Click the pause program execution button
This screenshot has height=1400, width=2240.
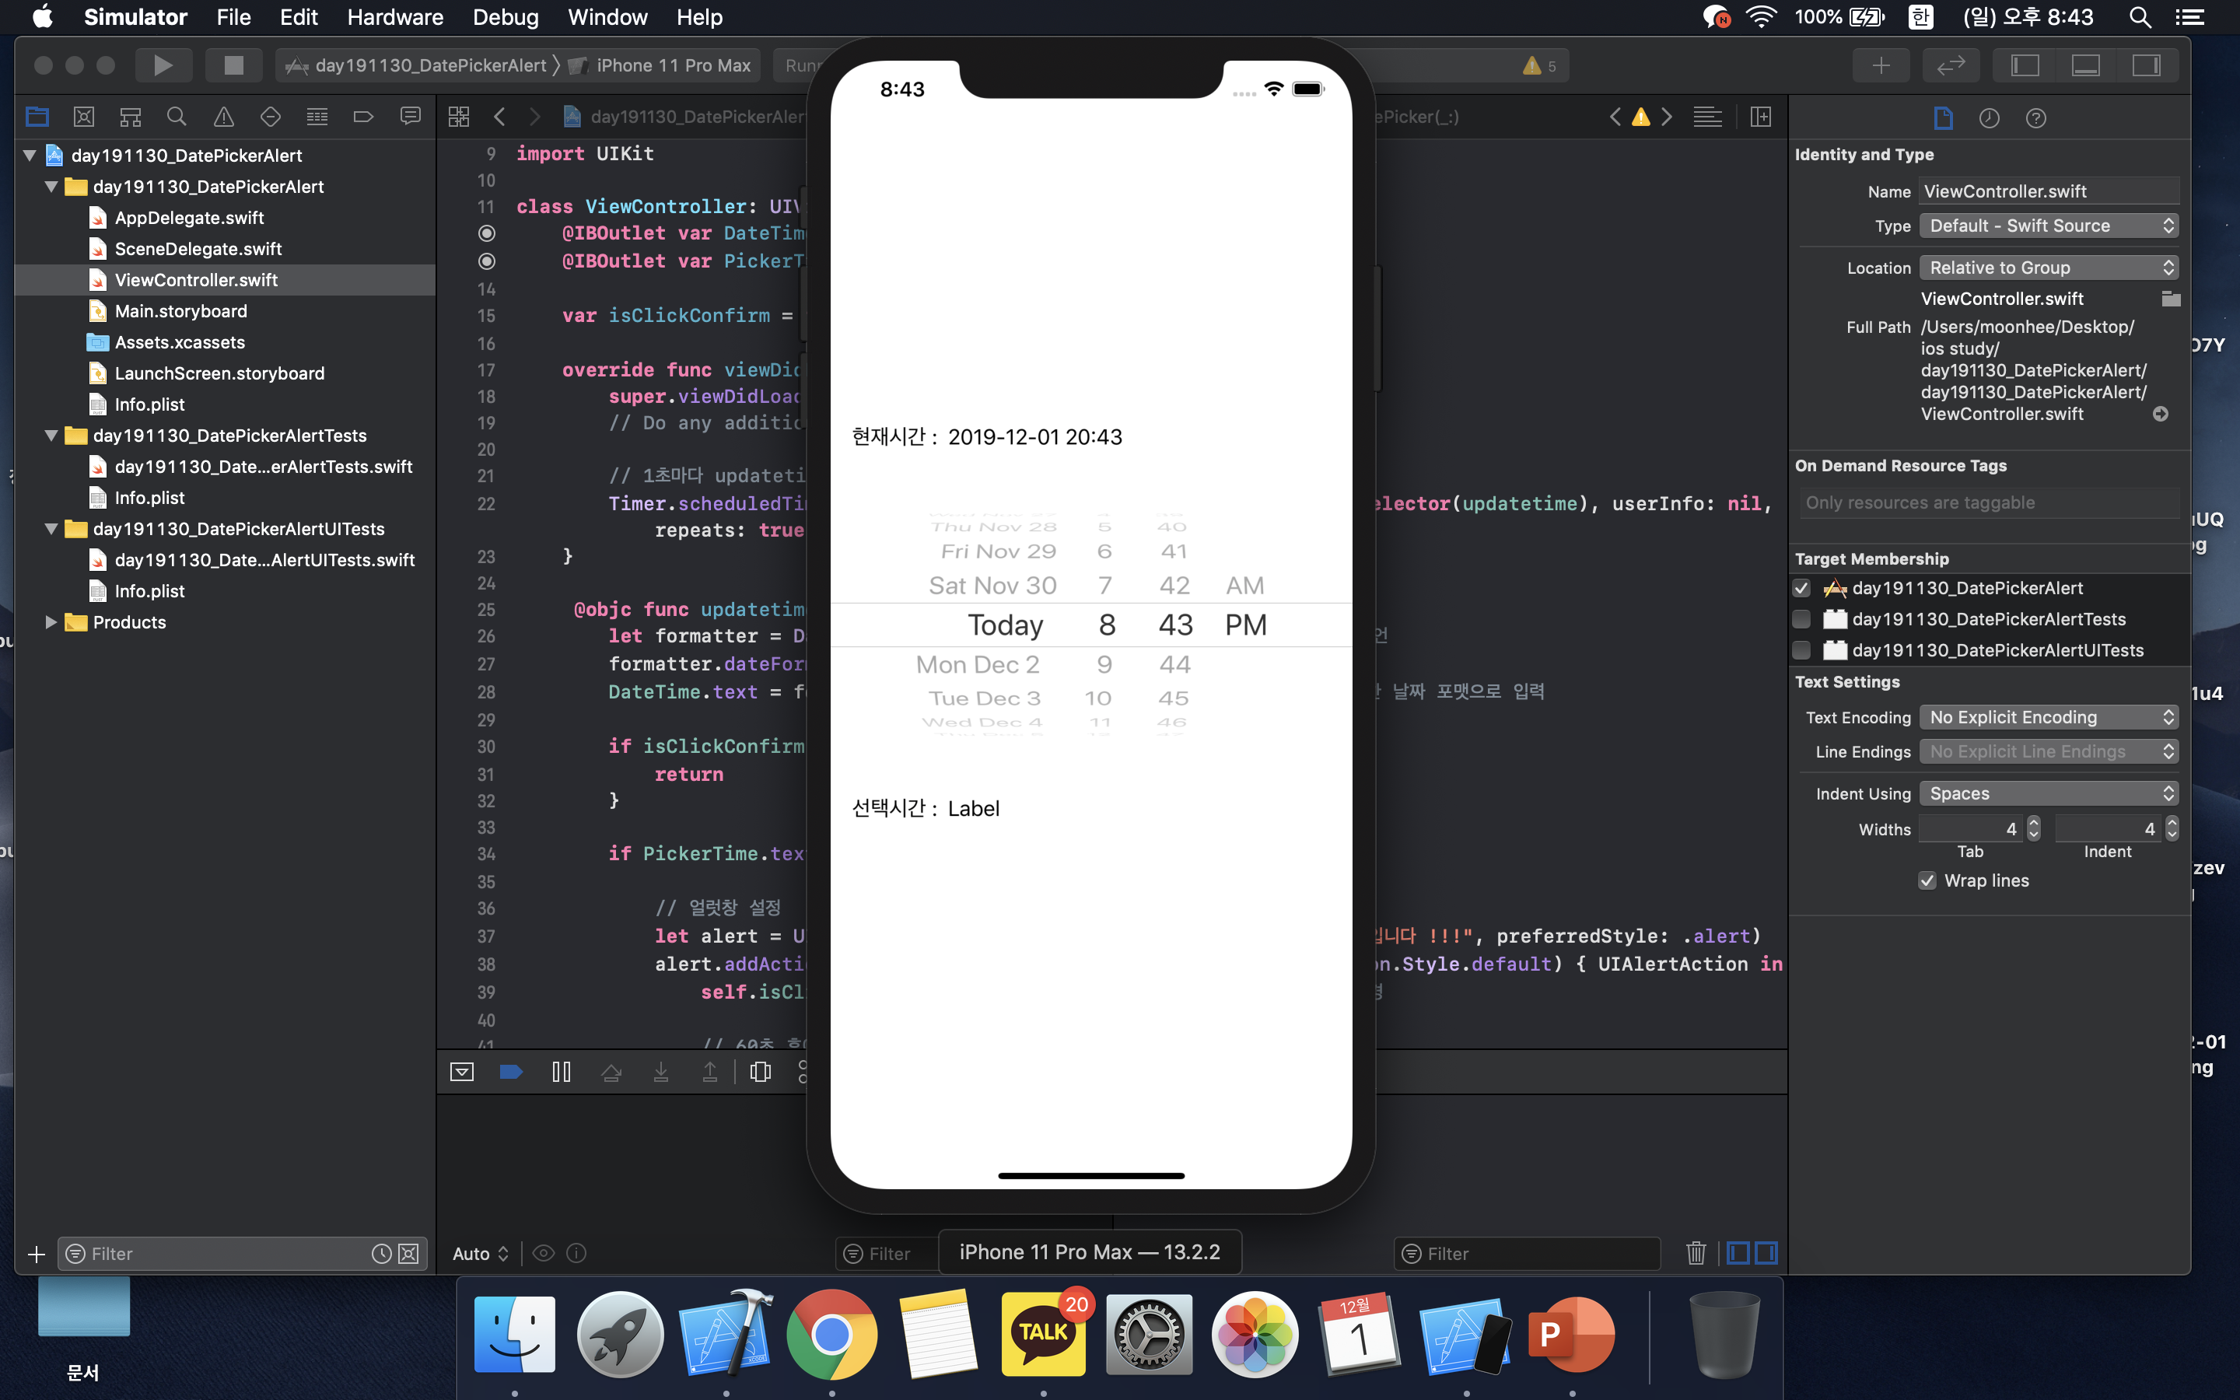[x=561, y=1071]
